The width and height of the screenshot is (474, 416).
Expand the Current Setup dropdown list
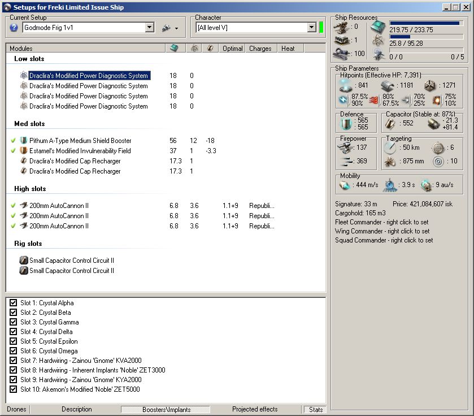tap(150, 28)
